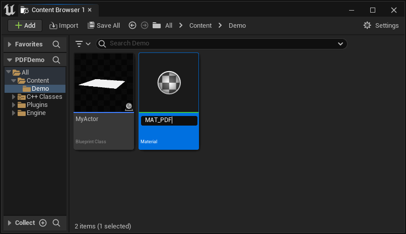Open Settings with the gear icon
406x234 pixels.
pyautogui.click(x=367, y=25)
